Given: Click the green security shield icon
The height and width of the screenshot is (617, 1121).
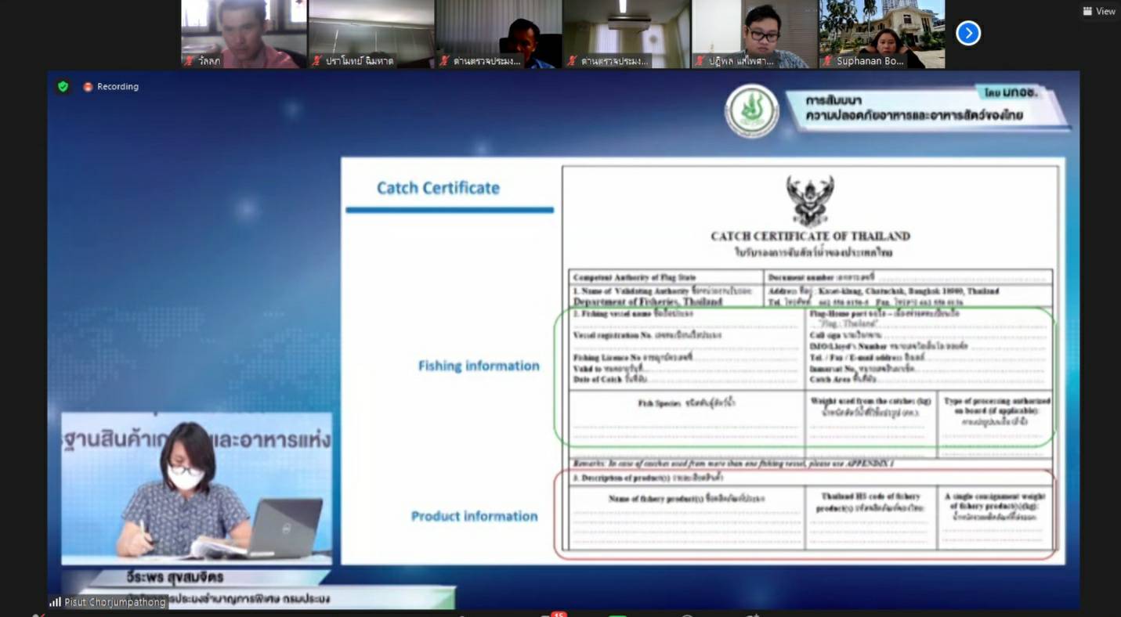Looking at the screenshot, I should pyautogui.click(x=63, y=87).
